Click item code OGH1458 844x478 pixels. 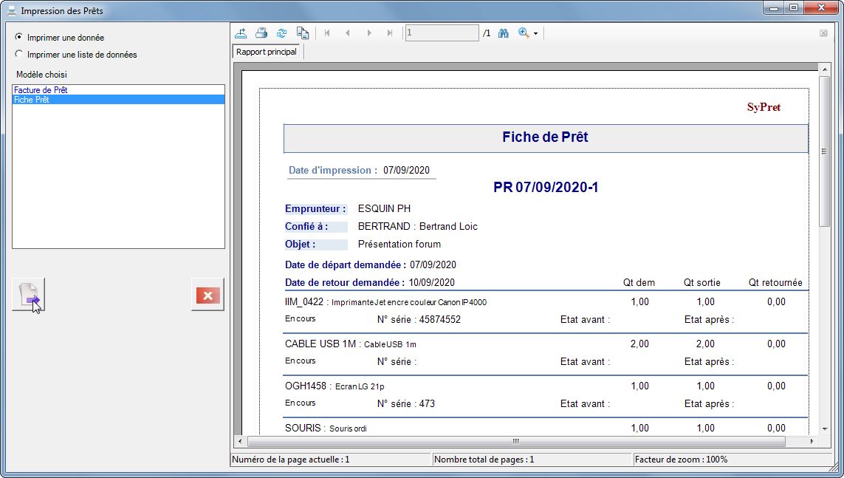[x=306, y=386]
